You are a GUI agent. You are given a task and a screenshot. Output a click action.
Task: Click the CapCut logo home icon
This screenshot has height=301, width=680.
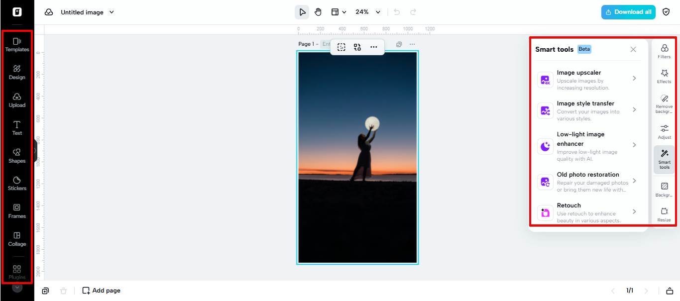point(17,12)
